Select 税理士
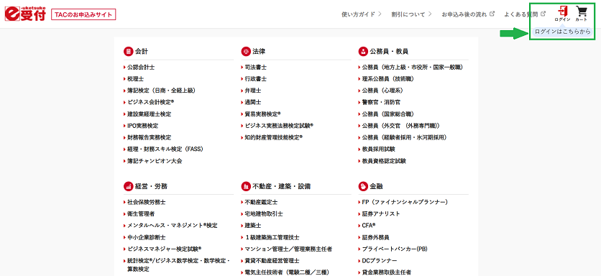This screenshot has width=601, height=276. pos(136,78)
